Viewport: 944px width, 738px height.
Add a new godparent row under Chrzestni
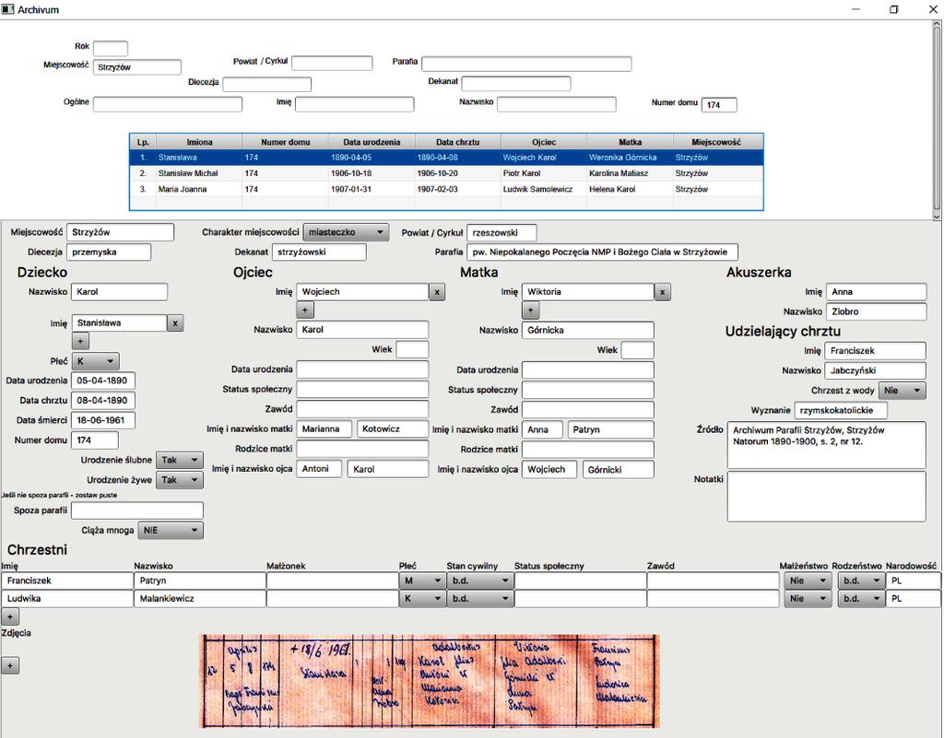pyautogui.click(x=10, y=616)
